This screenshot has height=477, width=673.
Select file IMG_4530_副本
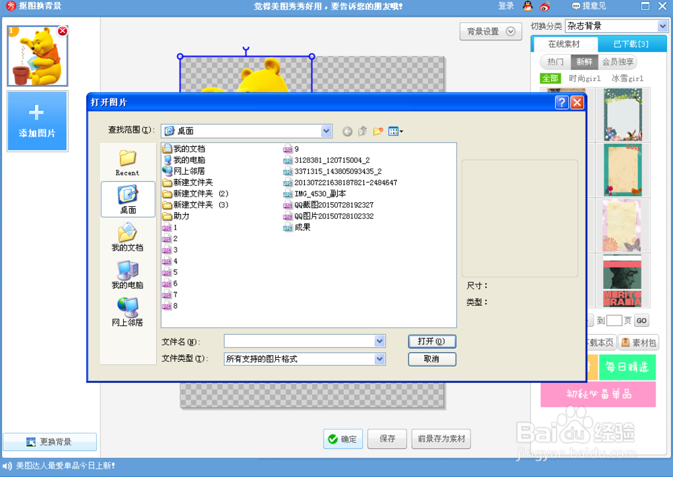[314, 194]
